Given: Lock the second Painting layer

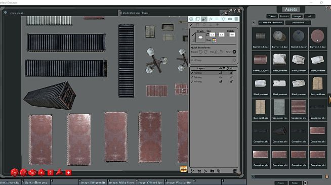Looking at the screenshot, I should [x=232, y=77].
